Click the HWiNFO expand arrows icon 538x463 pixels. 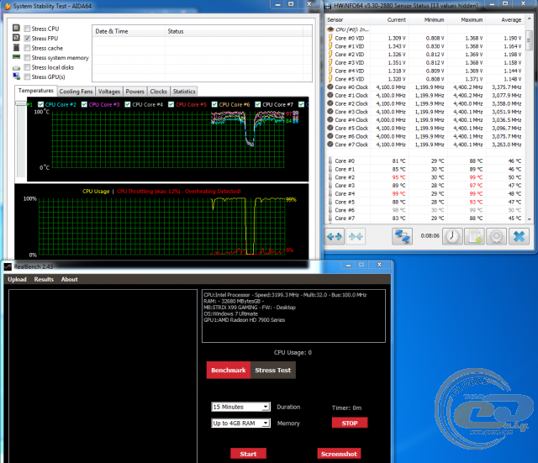[335, 236]
